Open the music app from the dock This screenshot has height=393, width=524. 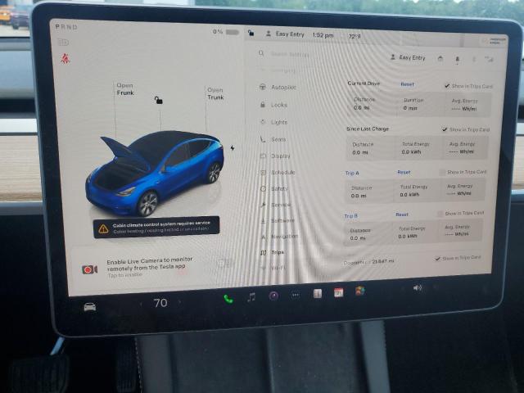(251, 296)
